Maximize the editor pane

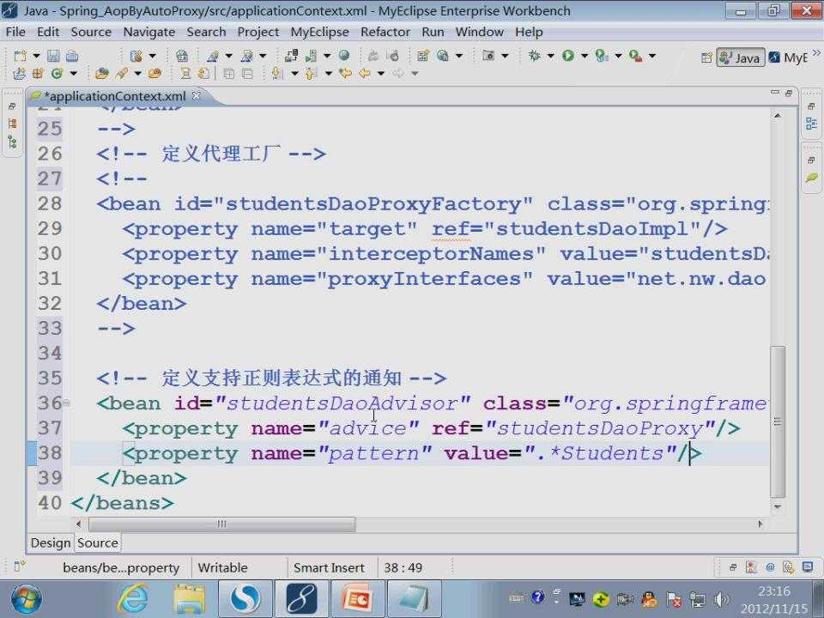788,93
